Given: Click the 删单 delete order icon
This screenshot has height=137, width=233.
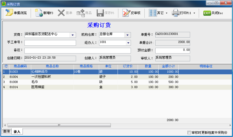Looking at the screenshot, I should point(61,13).
